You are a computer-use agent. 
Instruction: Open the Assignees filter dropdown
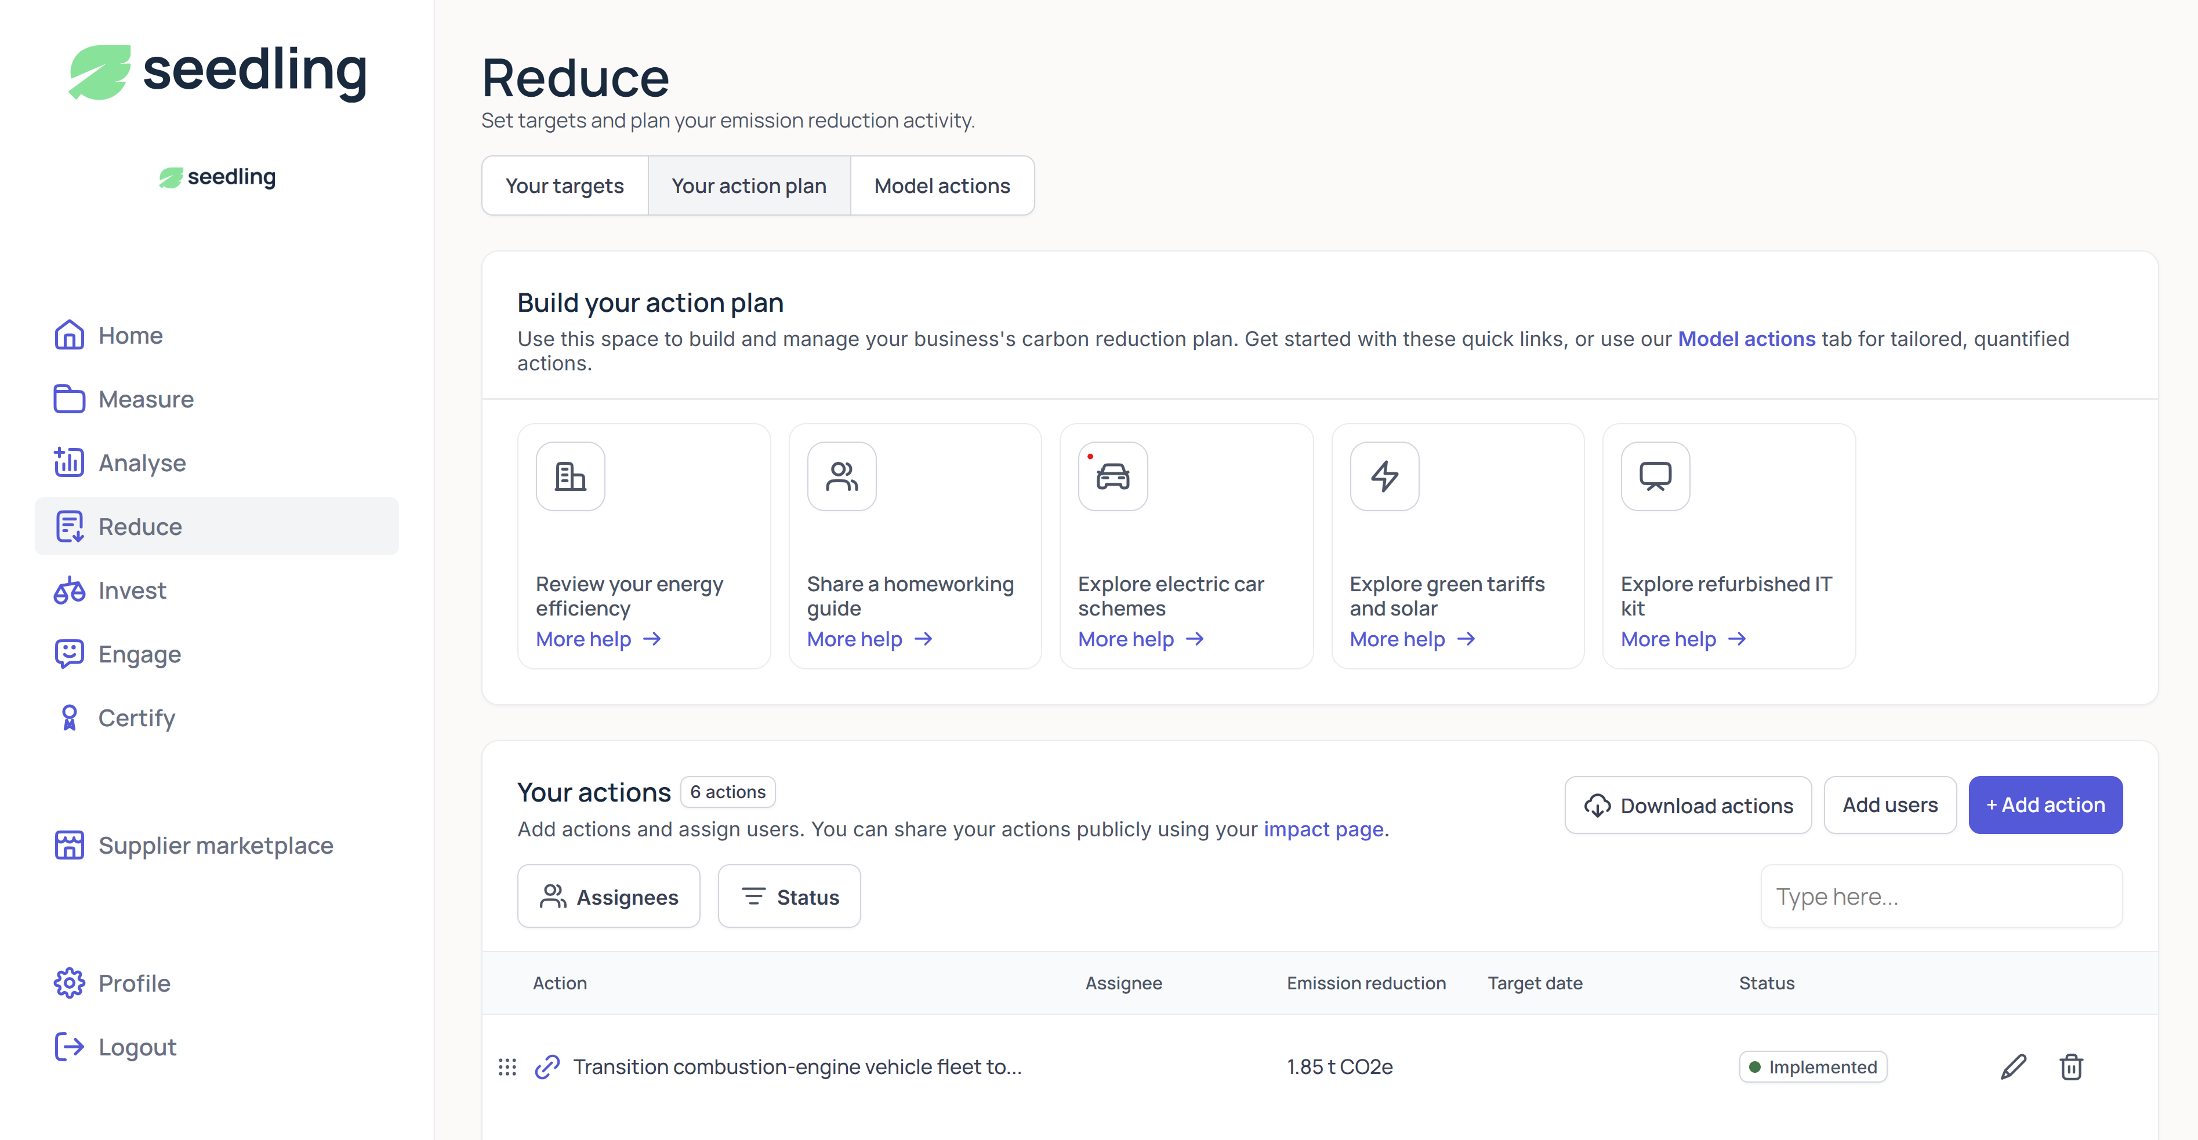coord(608,896)
